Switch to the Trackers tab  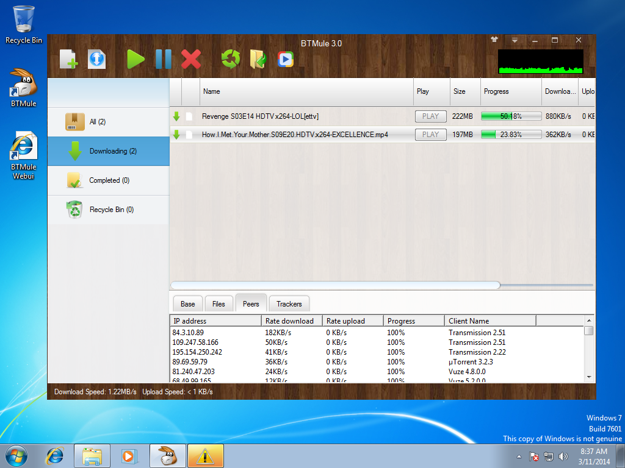(289, 303)
